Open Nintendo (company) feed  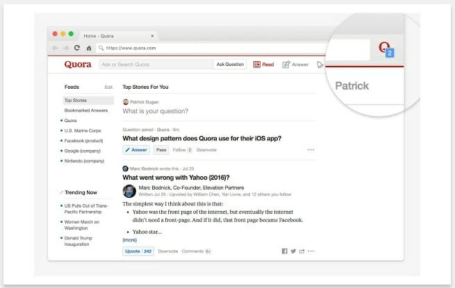pyautogui.click(x=84, y=161)
